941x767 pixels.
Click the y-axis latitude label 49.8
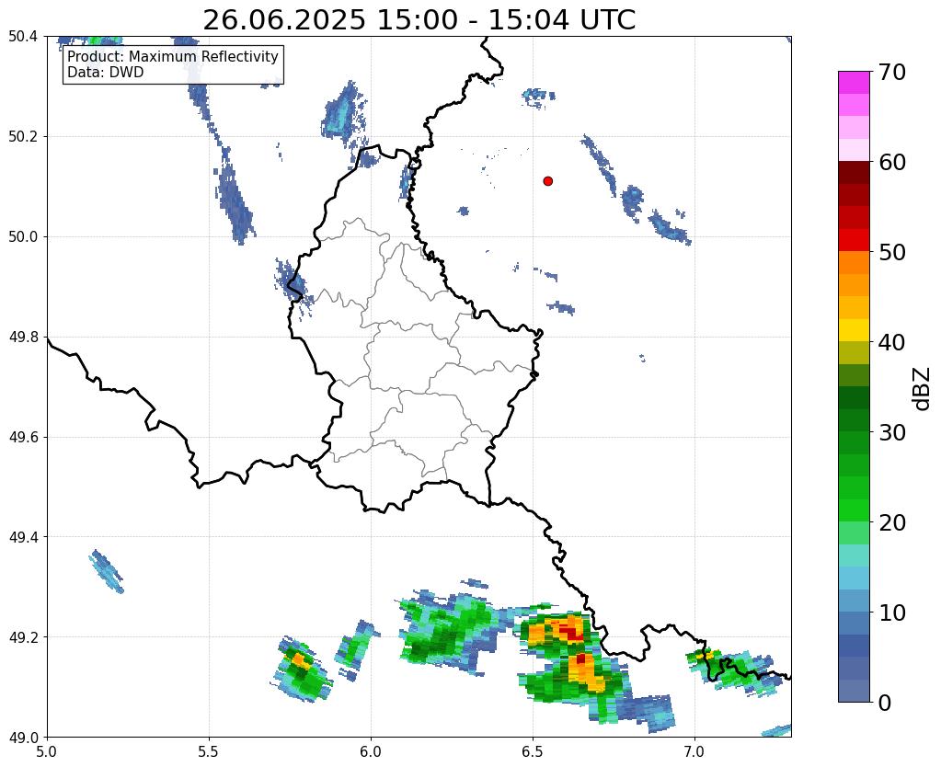click(23, 338)
